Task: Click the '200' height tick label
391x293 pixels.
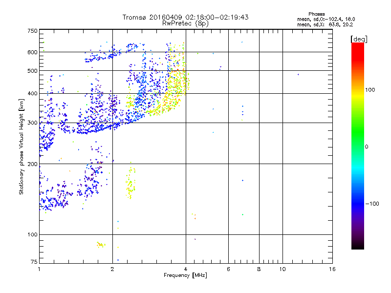Action: pyautogui.click(x=32, y=164)
